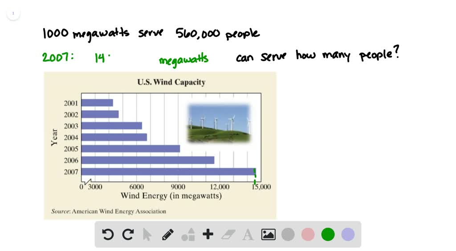456x251 pixels.
Task: Open the shapes tool
Action: (x=188, y=235)
